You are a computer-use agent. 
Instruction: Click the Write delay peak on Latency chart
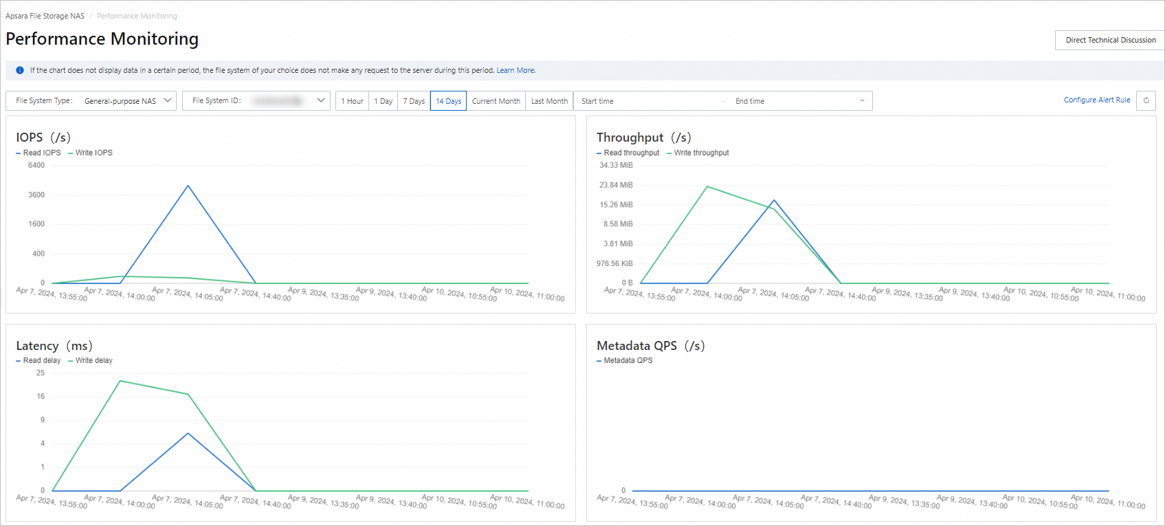[120, 381]
